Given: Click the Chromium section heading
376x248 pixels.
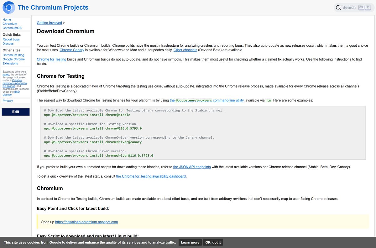Looking at the screenshot, I should (50, 188).
